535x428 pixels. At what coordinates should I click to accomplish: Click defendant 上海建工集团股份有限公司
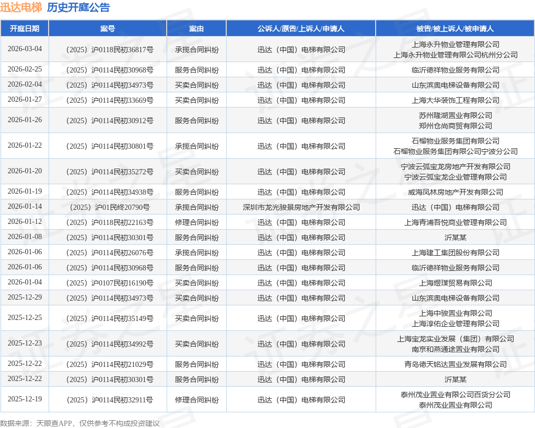pos(455,253)
